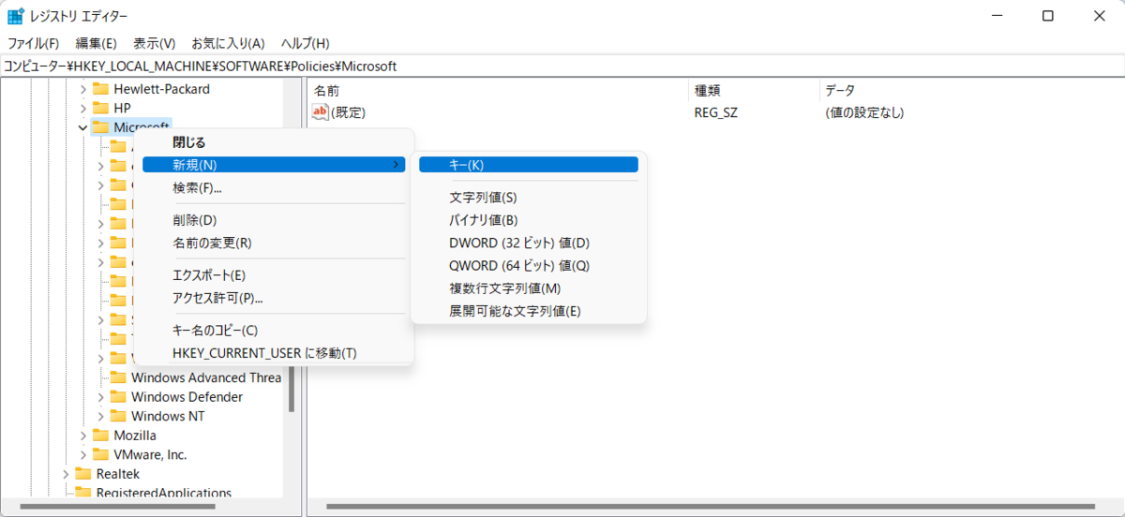The image size is (1125, 517).
Task: Create new DWORD (32 ビット) 値(D)
Action: [529, 243]
